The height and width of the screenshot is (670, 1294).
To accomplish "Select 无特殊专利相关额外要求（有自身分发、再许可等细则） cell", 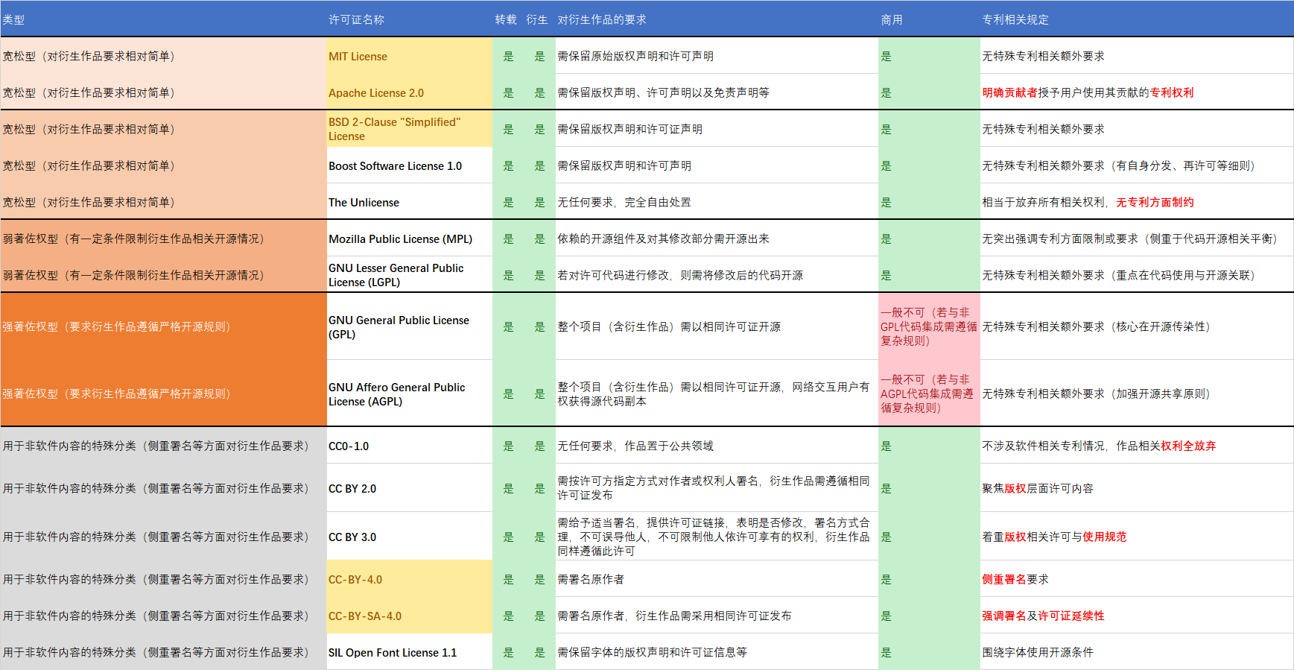I will point(1137,165).
